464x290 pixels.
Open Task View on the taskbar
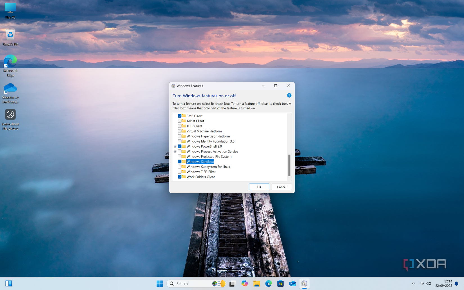coord(232,284)
